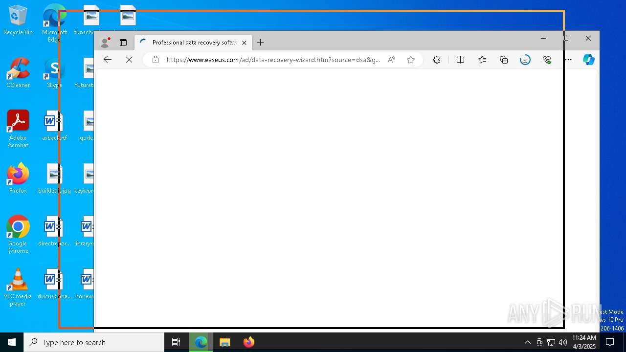
Task: Open Read aloud in address bar
Action: 391,60
